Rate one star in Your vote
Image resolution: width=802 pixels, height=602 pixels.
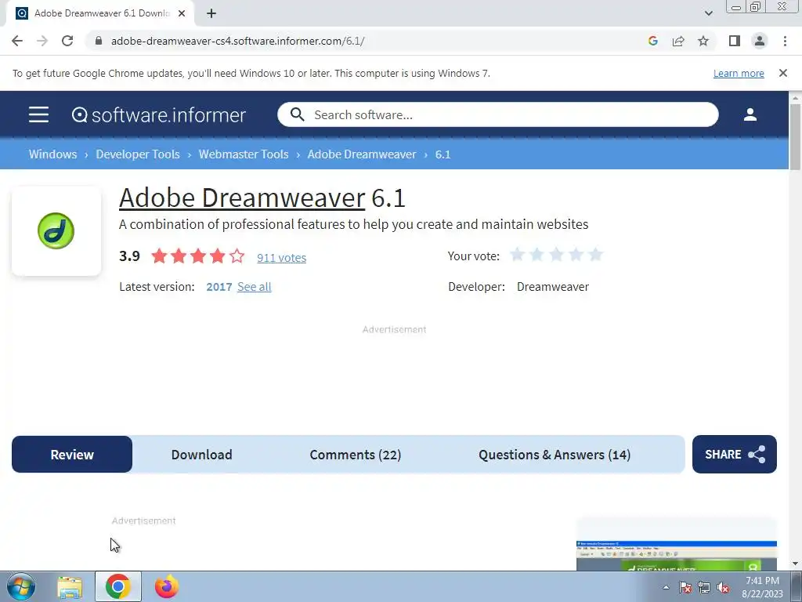(518, 255)
